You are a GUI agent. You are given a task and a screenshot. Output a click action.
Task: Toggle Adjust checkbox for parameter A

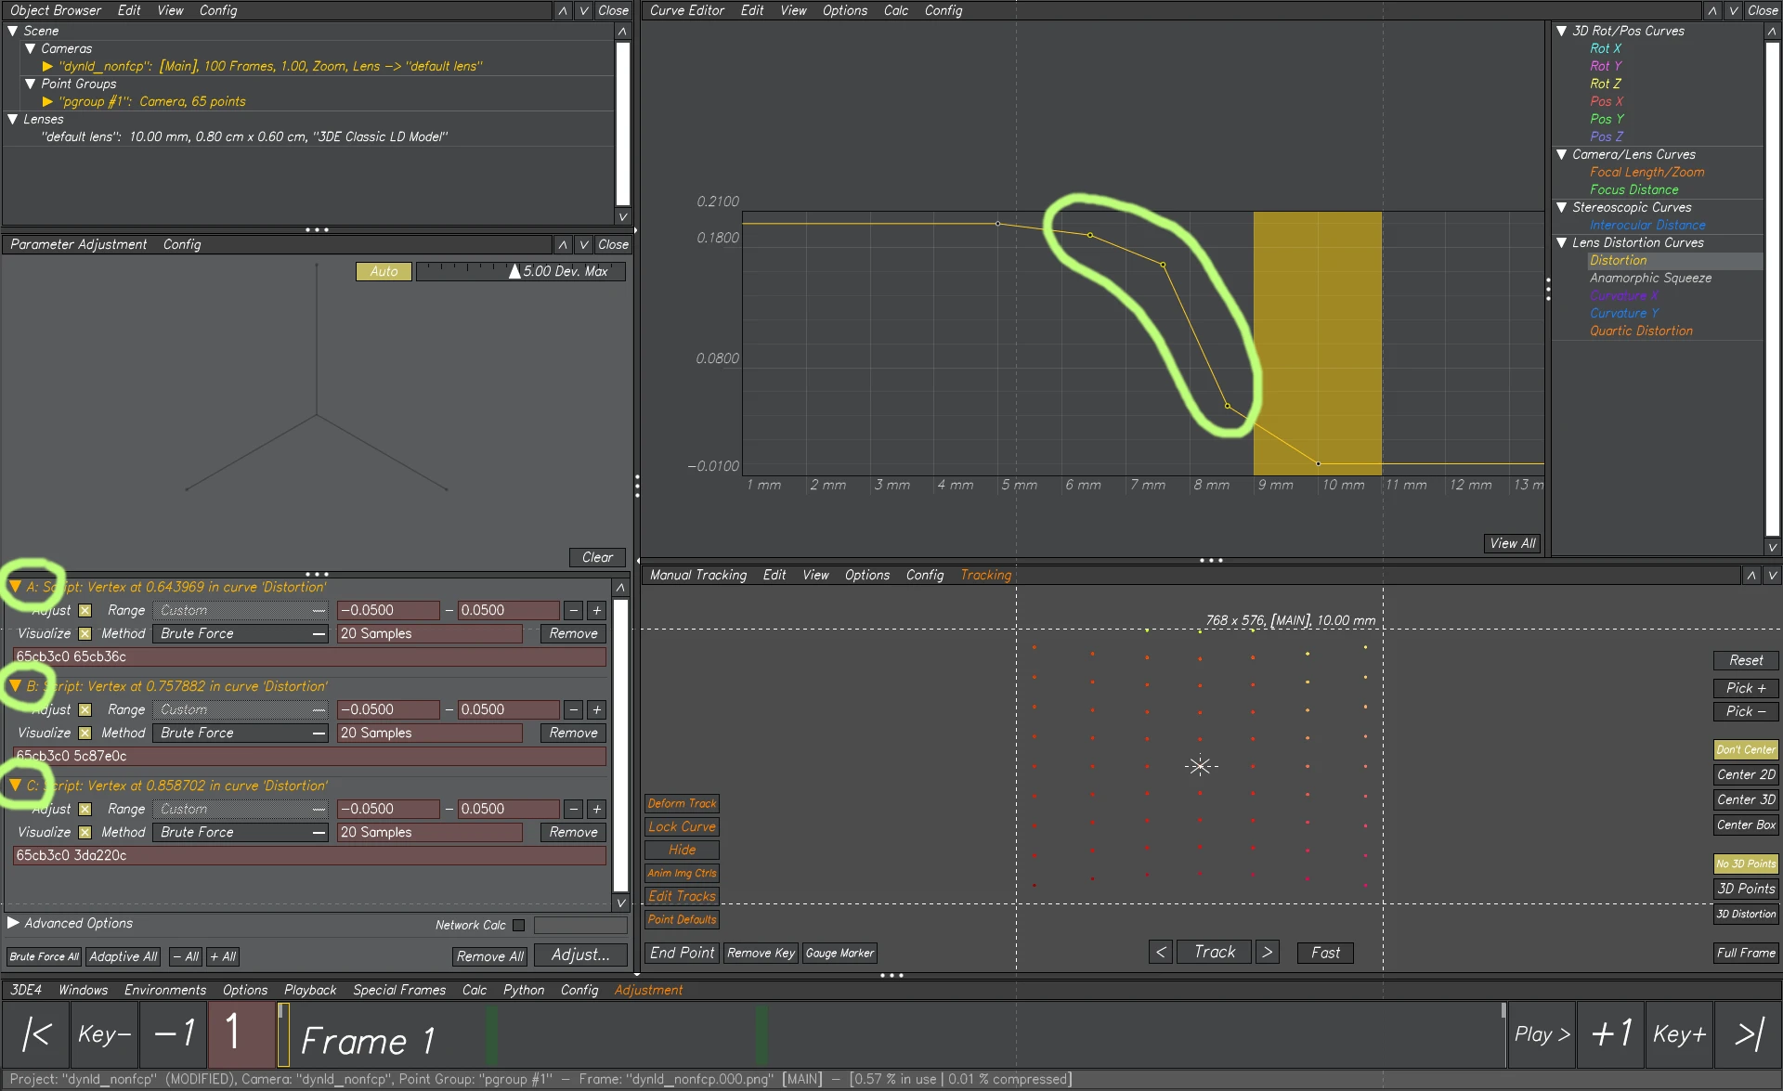[x=85, y=610]
